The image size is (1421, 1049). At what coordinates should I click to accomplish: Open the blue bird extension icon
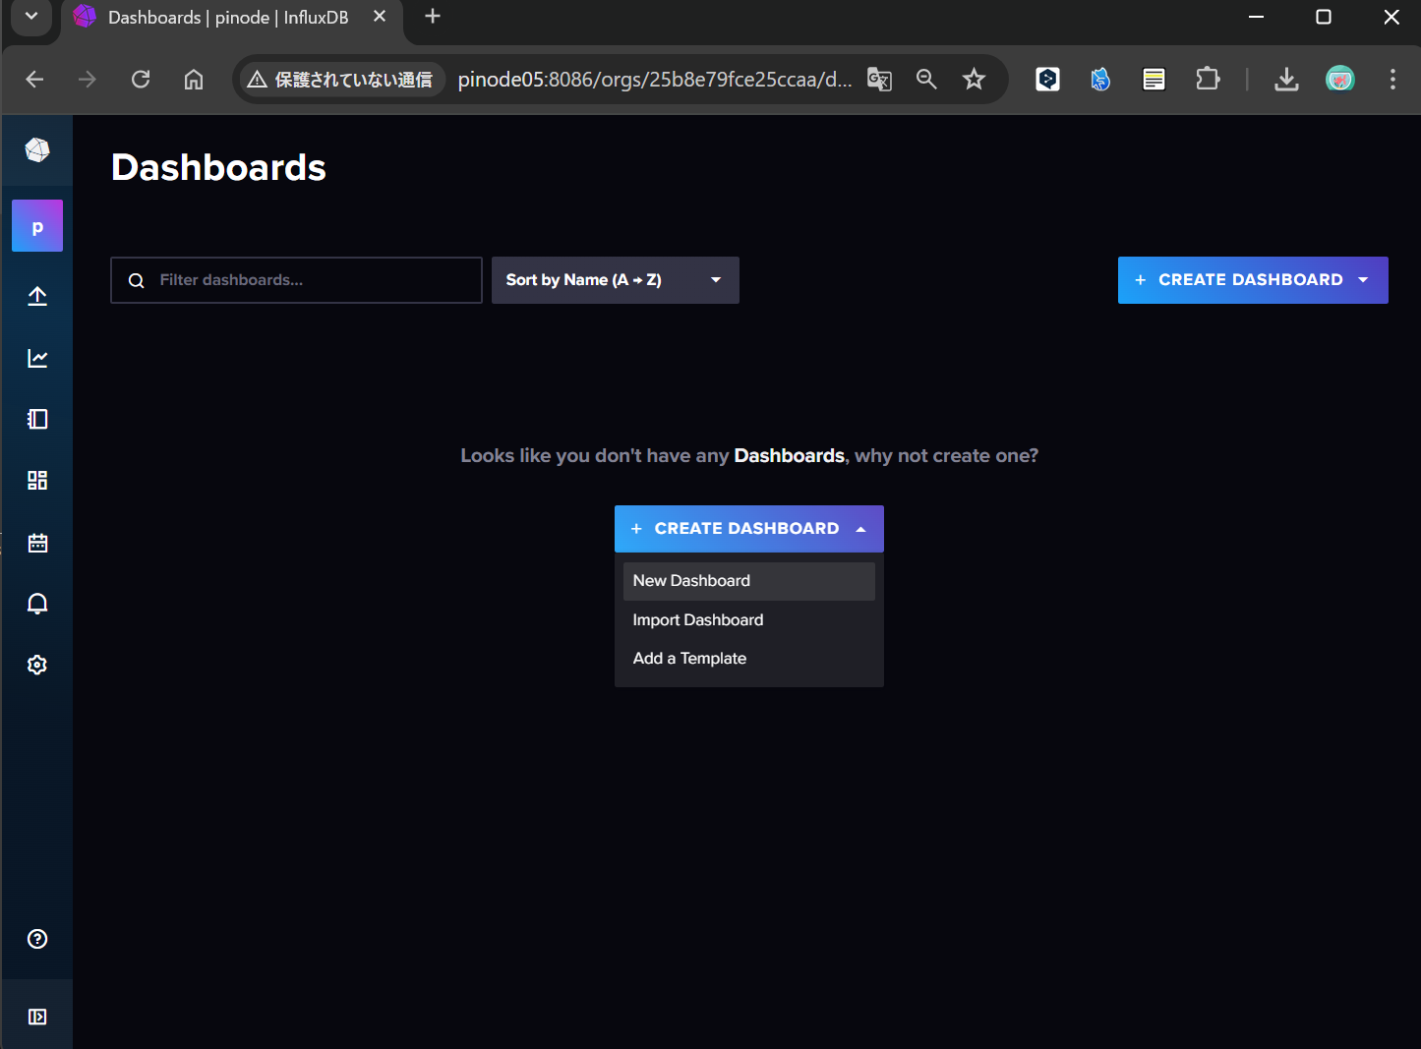pyautogui.click(x=1100, y=80)
